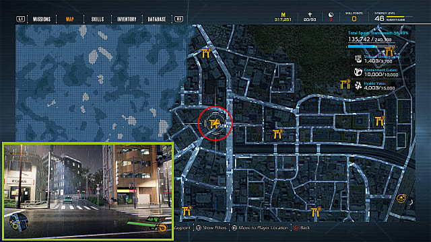Click the Skill Points value 0
The width and height of the screenshot is (431, 242).
354,19
